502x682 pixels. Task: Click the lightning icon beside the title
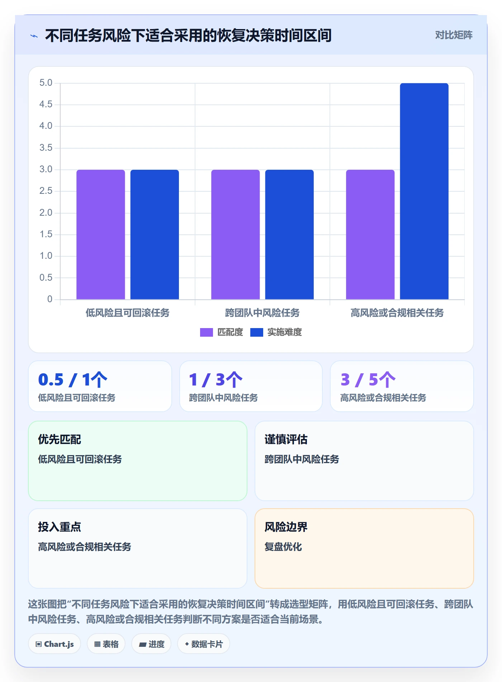(x=34, y=36)
